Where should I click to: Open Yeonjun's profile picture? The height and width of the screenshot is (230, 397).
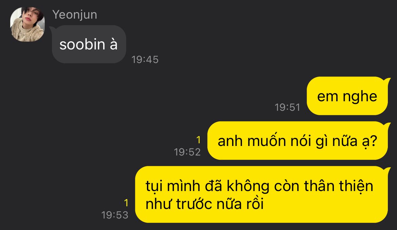[x=27, y=24]
